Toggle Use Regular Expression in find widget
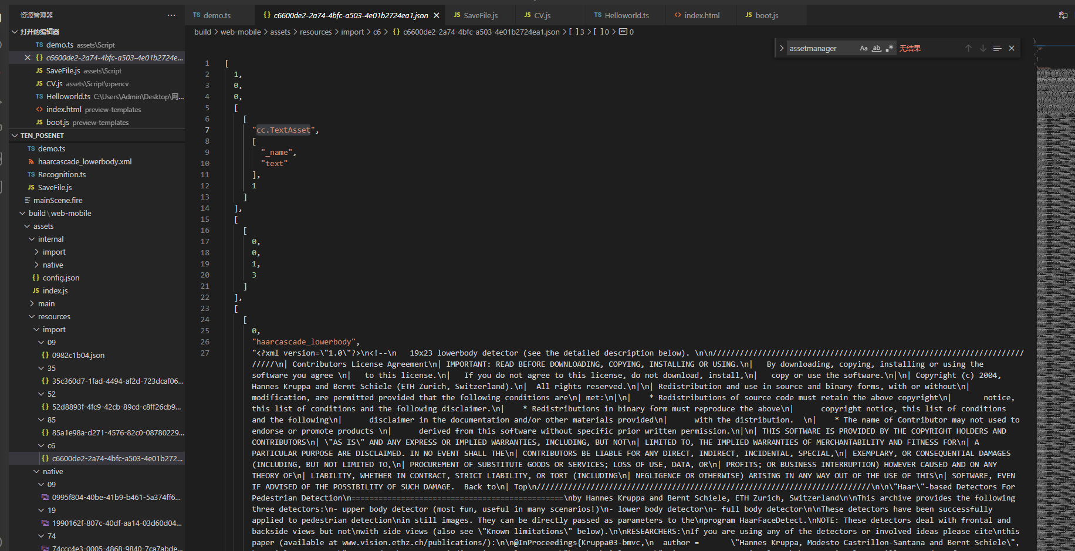Image resolution: width=1075 pixels, height=551 pixels. (889, 48)
